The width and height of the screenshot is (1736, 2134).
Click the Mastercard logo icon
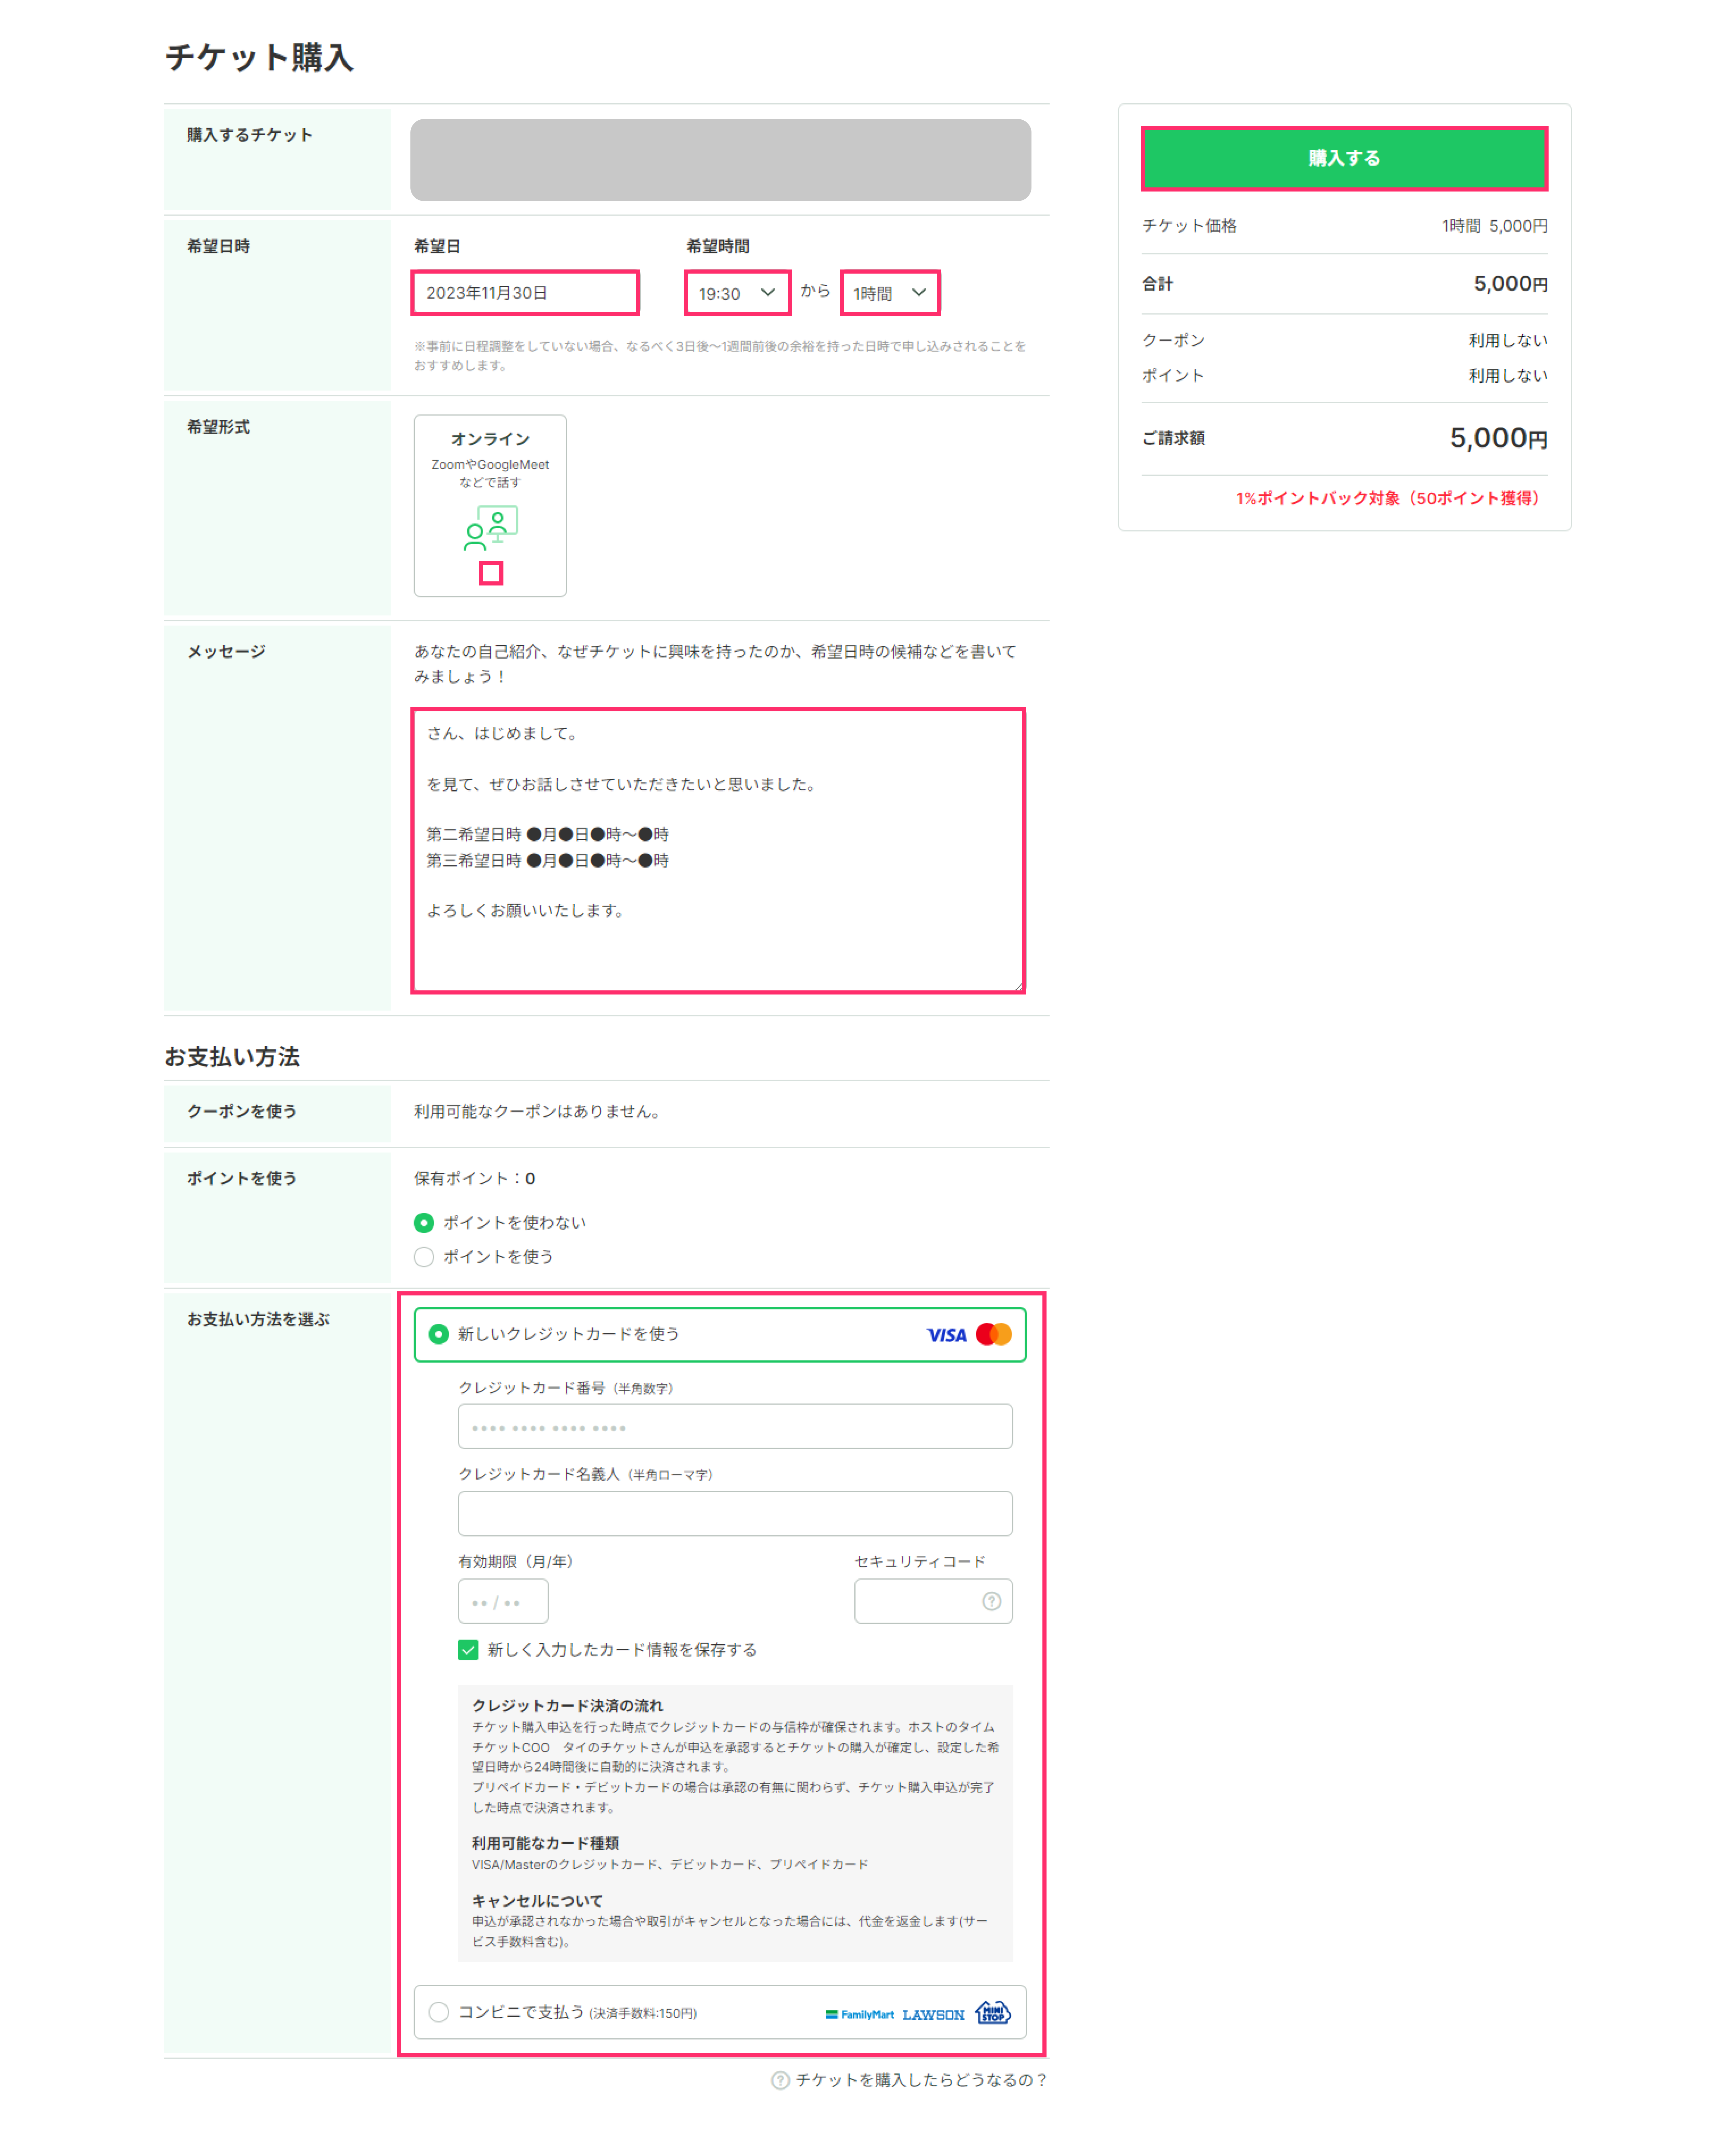pyautogui.click(x=994, y=1334)
